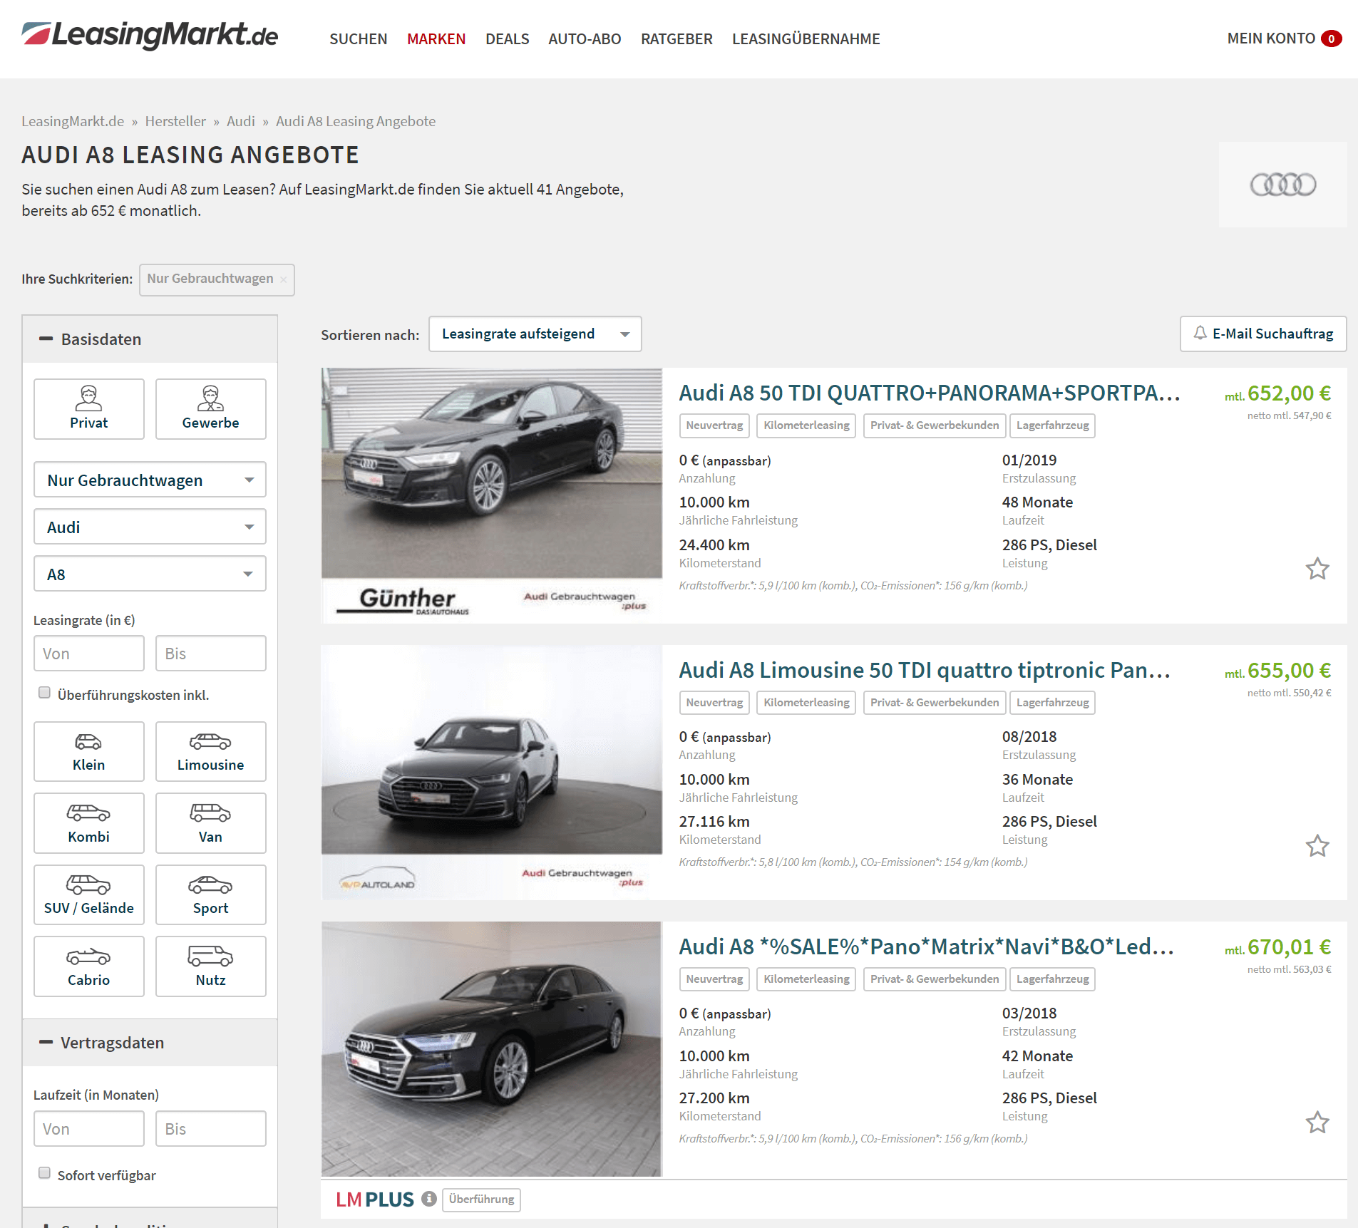
Task: Open Audi A8 50 TDI QUATTRO+PANORAMA listing title
Action: click(929, 393)
